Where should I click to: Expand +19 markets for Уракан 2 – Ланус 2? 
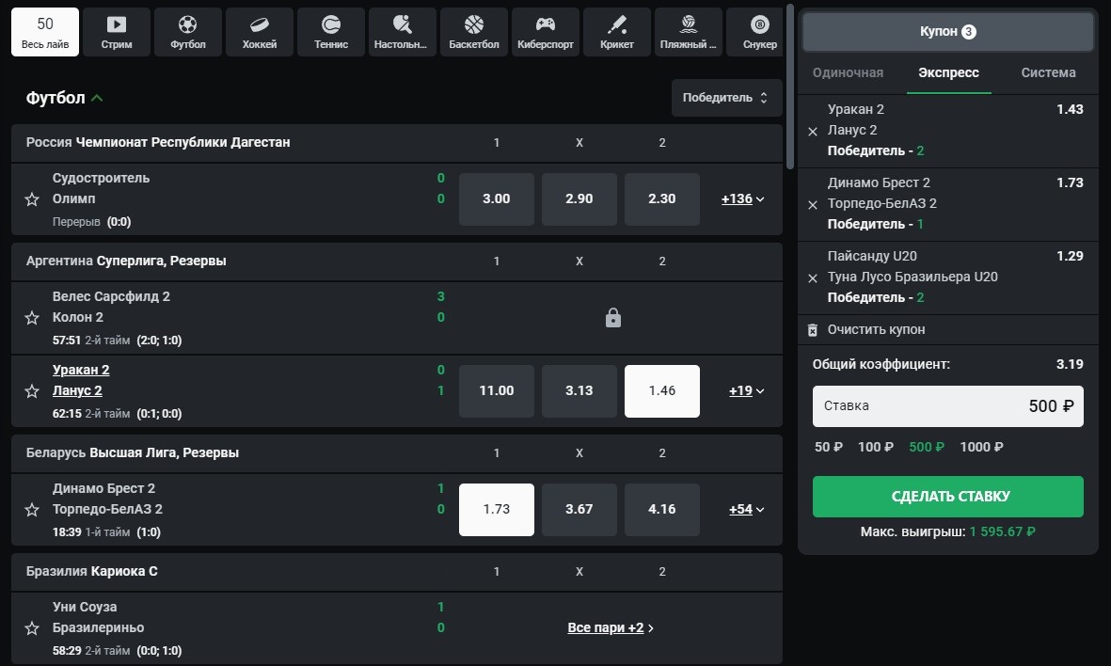coord(746,391)
